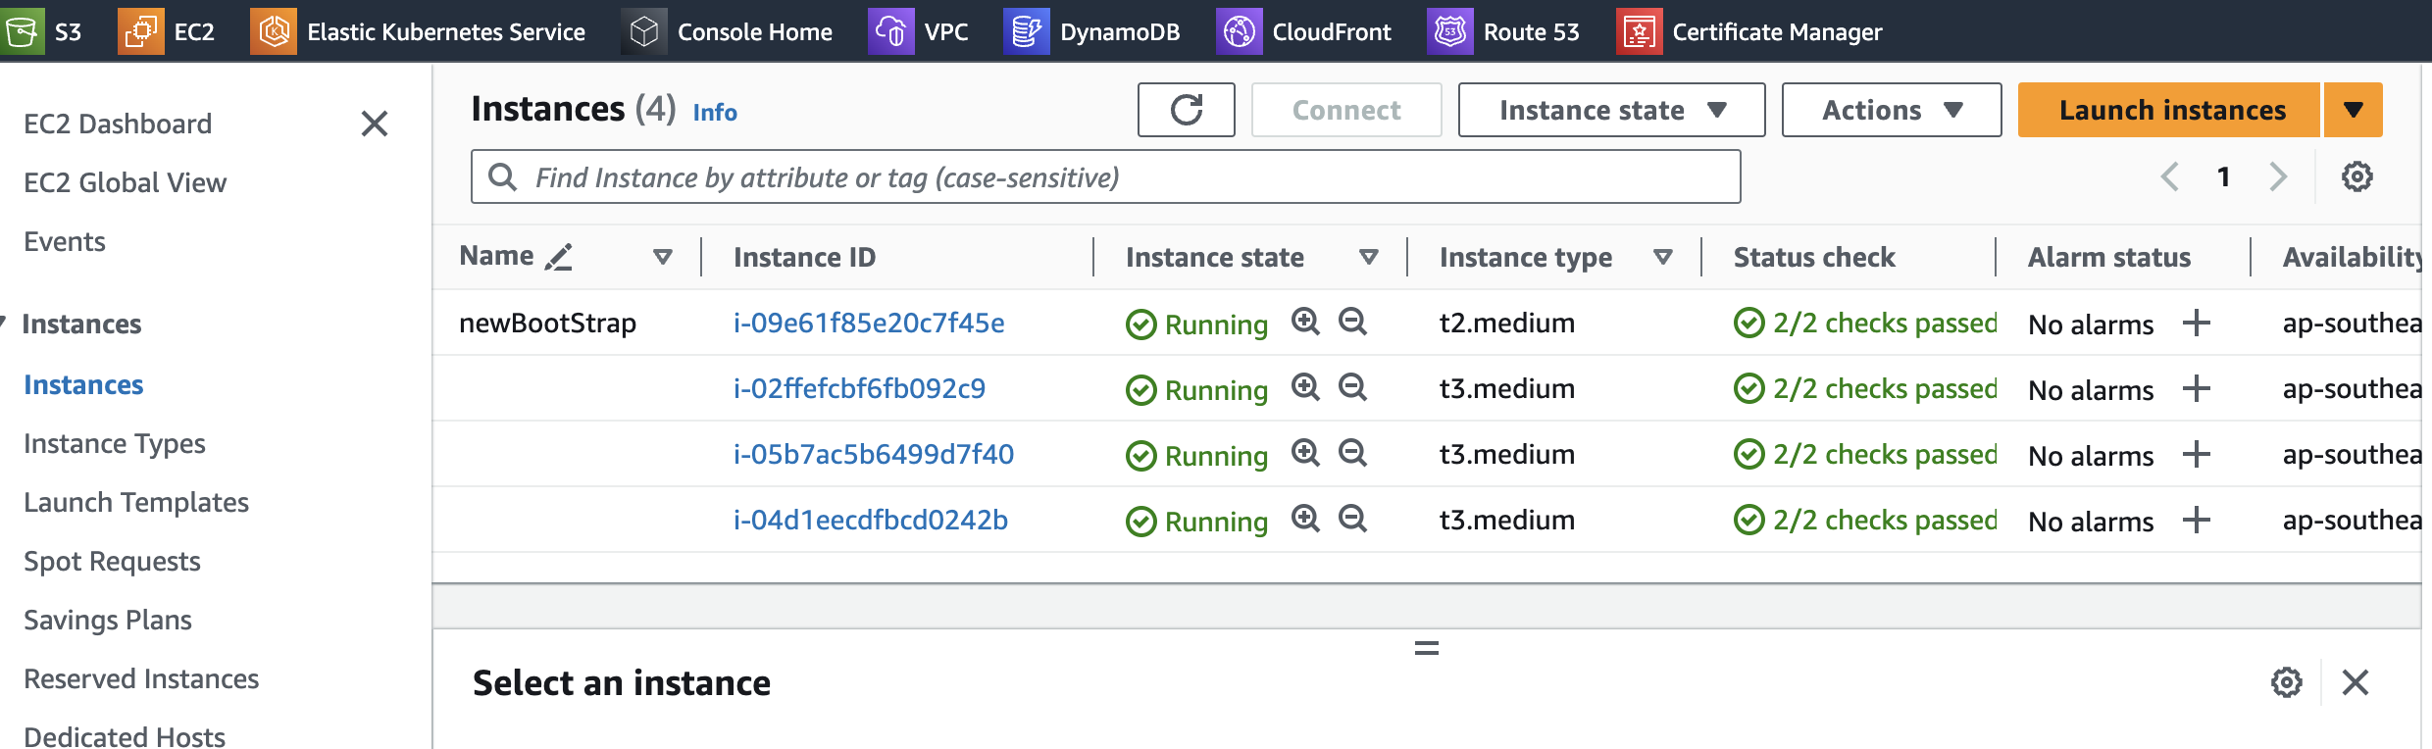This screenshot has width=2432, height=749.
Task: Open instance i-04d1eecdfbcd0242b
Action: coord(871,520)
